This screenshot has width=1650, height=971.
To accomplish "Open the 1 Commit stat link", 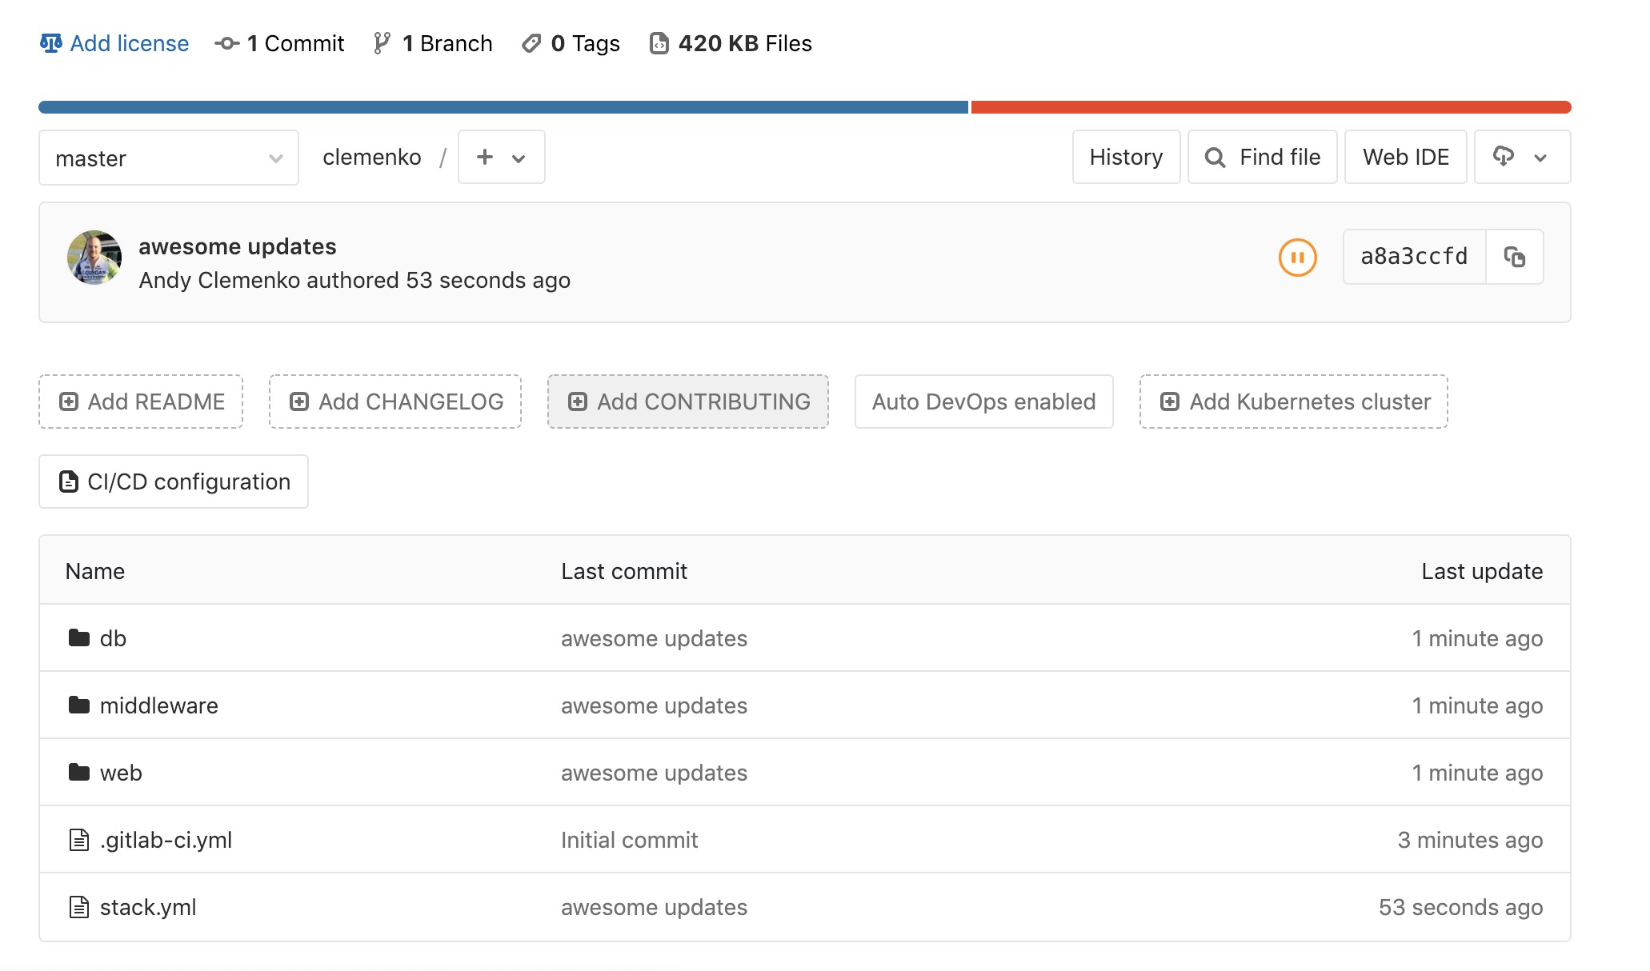I will (x=279, y=43).
